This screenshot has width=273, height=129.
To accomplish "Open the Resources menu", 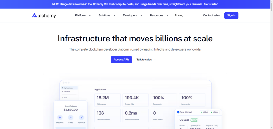I will tap(156, 15).
